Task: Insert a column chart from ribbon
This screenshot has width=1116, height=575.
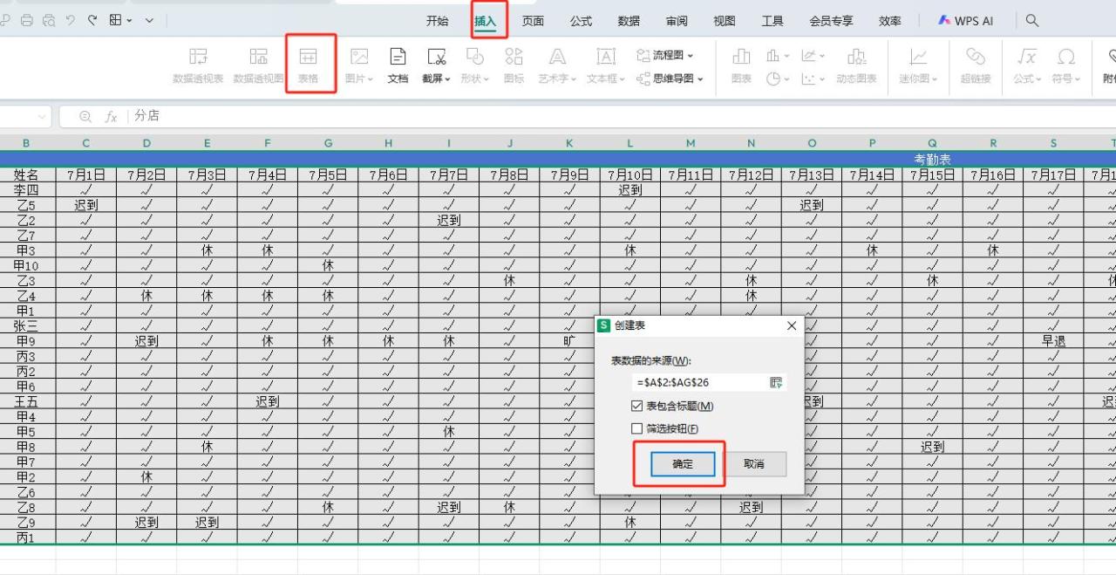Action: click(x=777, y=56)
